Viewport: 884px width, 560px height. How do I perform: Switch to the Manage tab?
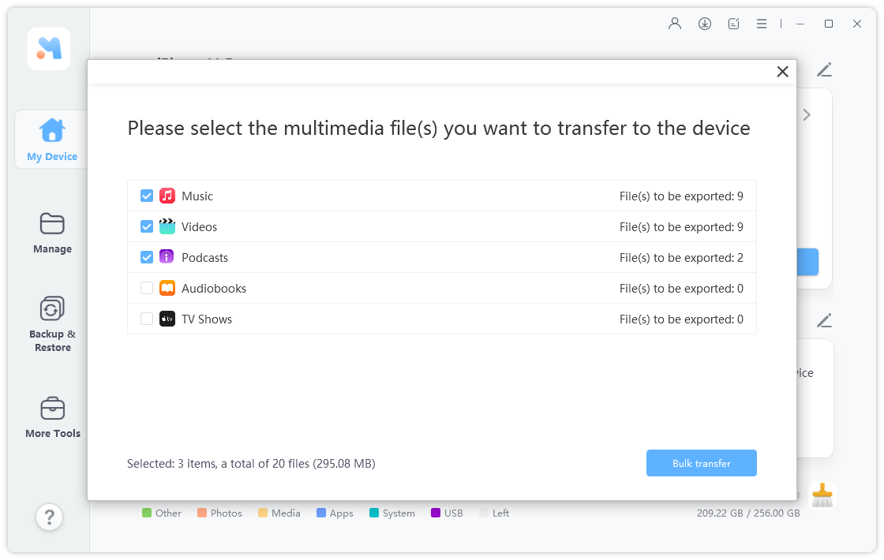click(x=52, y=233)
